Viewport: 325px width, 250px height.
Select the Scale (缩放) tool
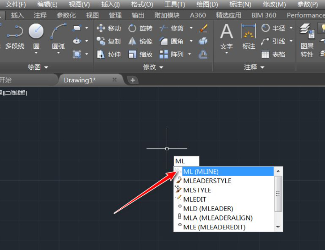(x=140, y=54)
